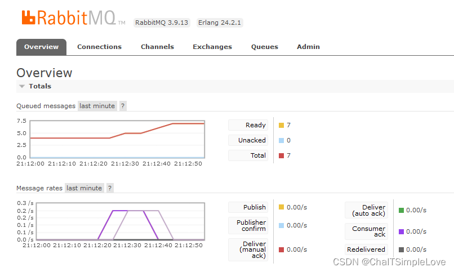
Task: Click the Message rates chart
Action: coord(121,221)
